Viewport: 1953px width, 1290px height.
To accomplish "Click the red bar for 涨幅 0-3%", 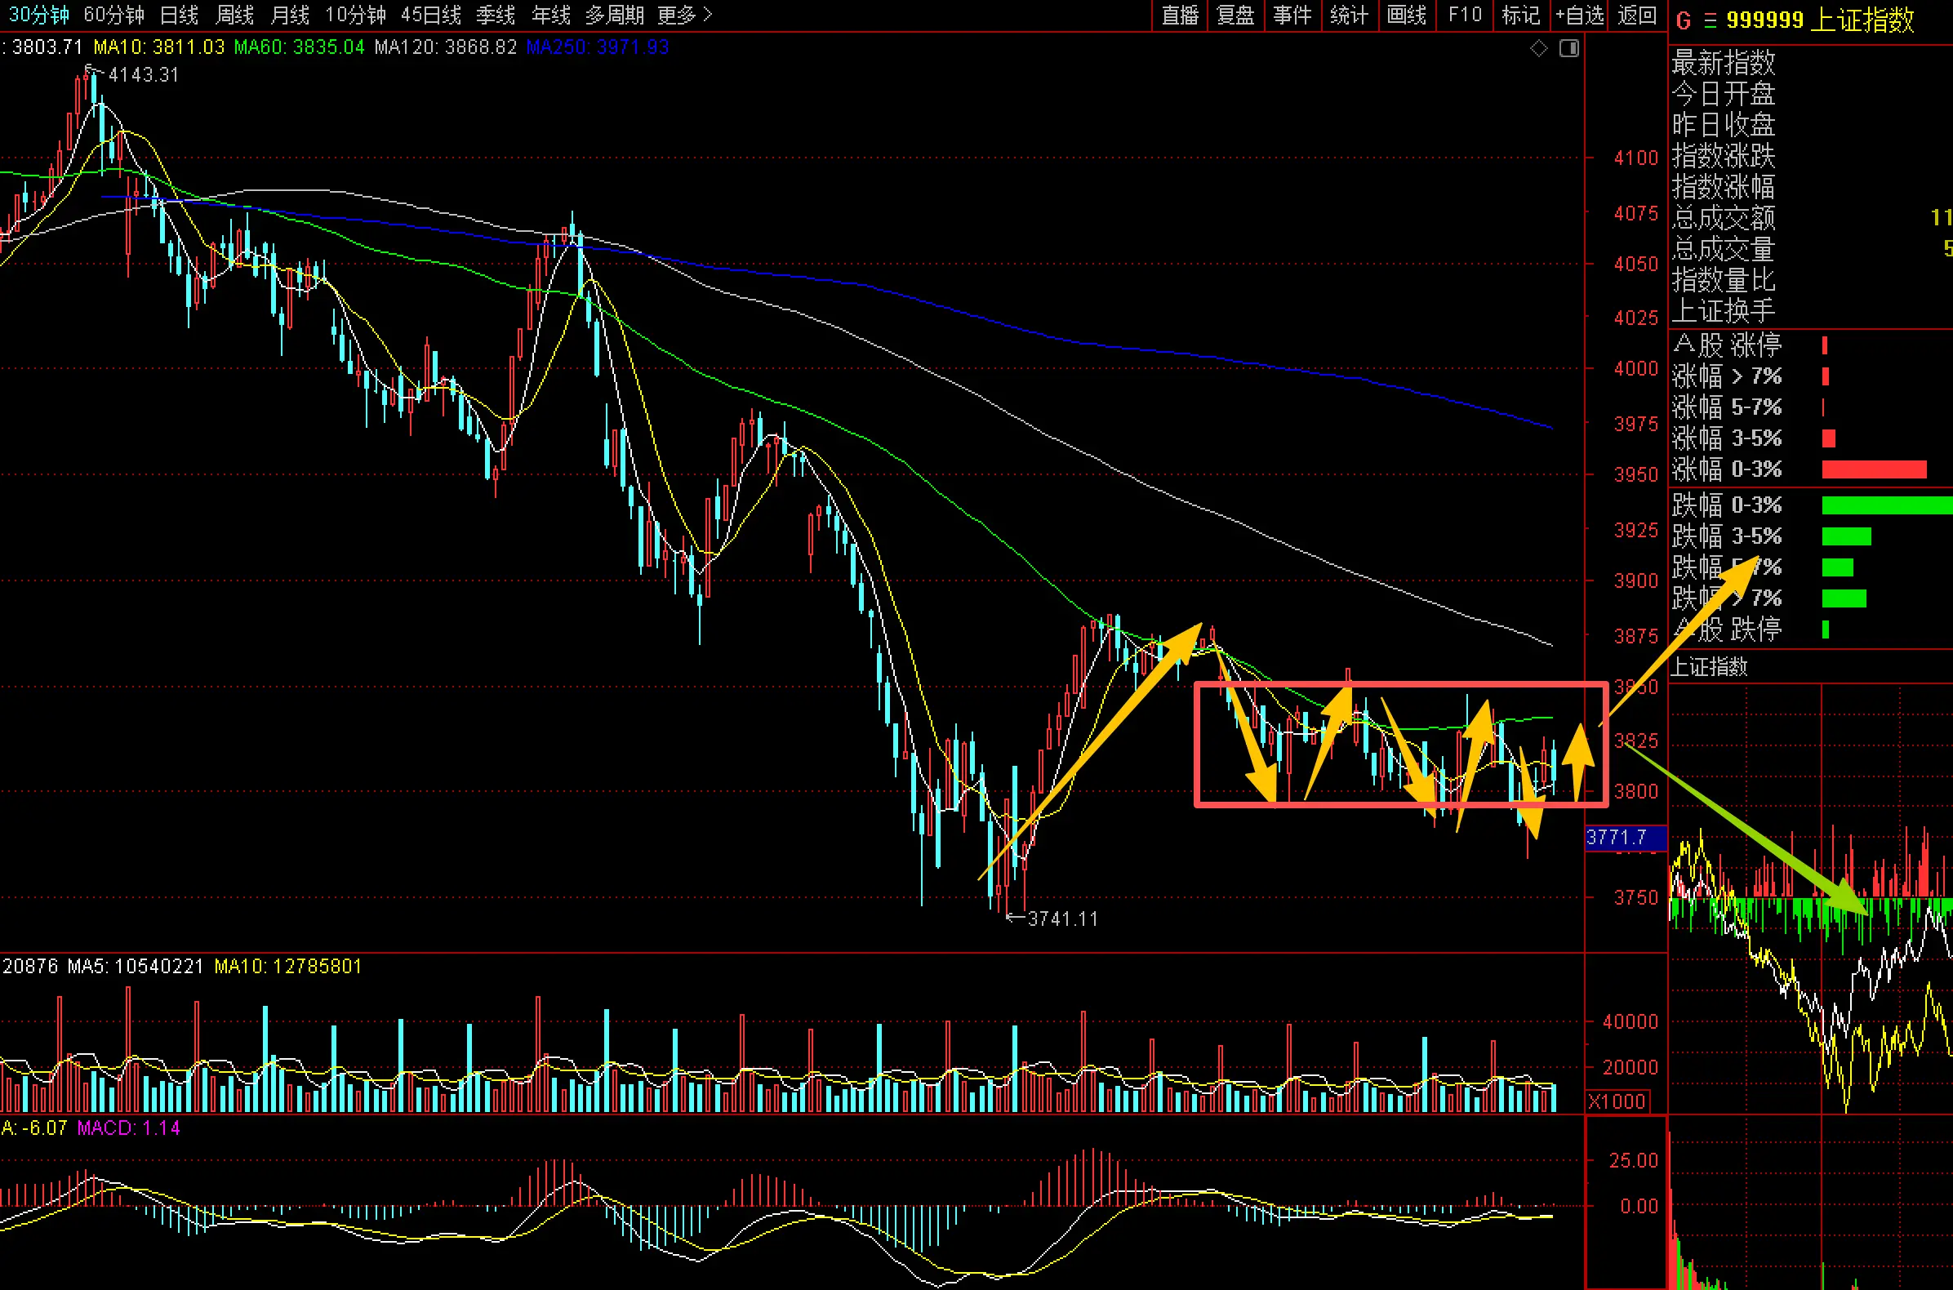I will click(1874, 469).
